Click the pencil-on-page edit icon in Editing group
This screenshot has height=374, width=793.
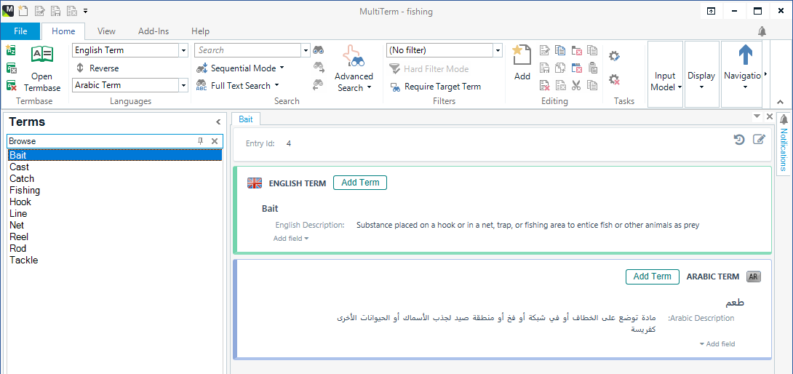tap(544, 50)
